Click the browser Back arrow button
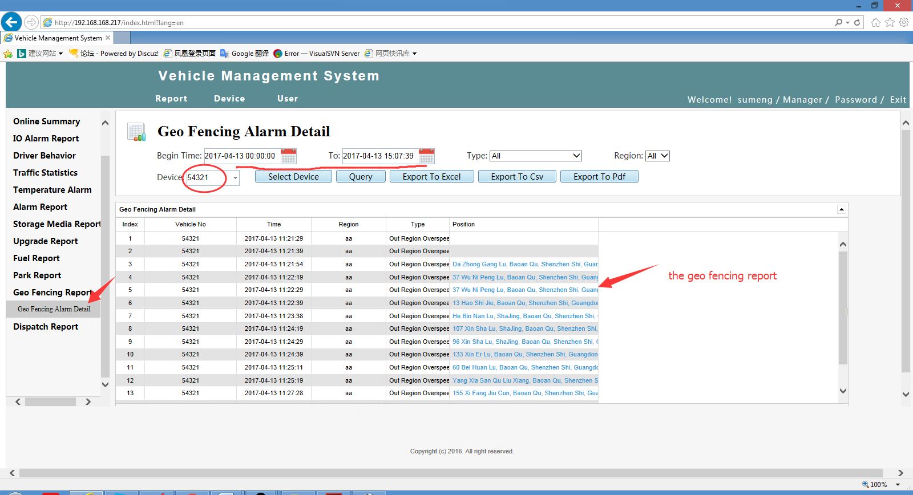The width and height of the screenshot is (913, 495). tap(11, 22)
